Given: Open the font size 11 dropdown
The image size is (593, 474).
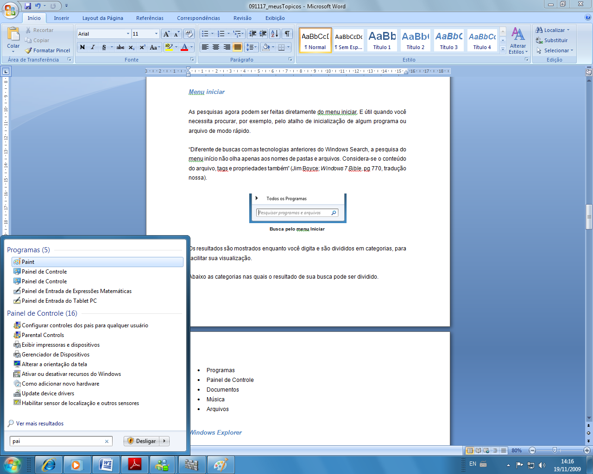Looking at the screenshot, I should tap(156, 34).
